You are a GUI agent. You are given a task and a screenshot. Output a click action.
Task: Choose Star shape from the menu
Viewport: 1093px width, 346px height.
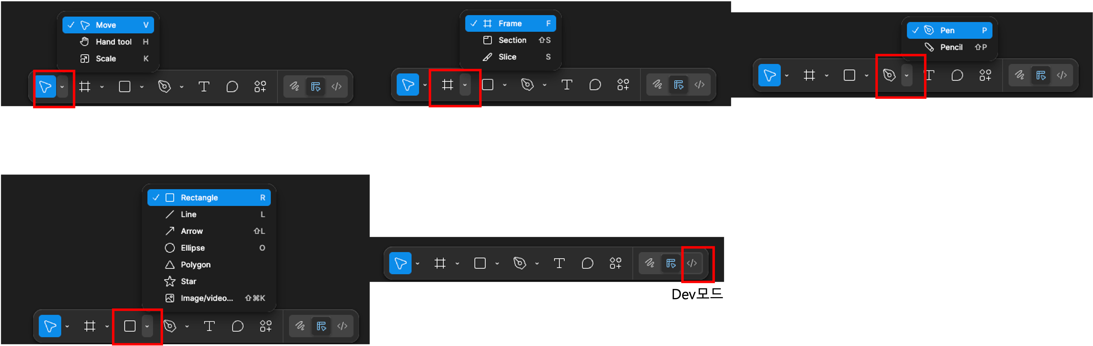click(x=209, y=281)
